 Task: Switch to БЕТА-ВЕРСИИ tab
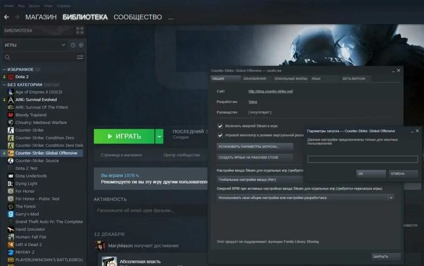point(355,79)
